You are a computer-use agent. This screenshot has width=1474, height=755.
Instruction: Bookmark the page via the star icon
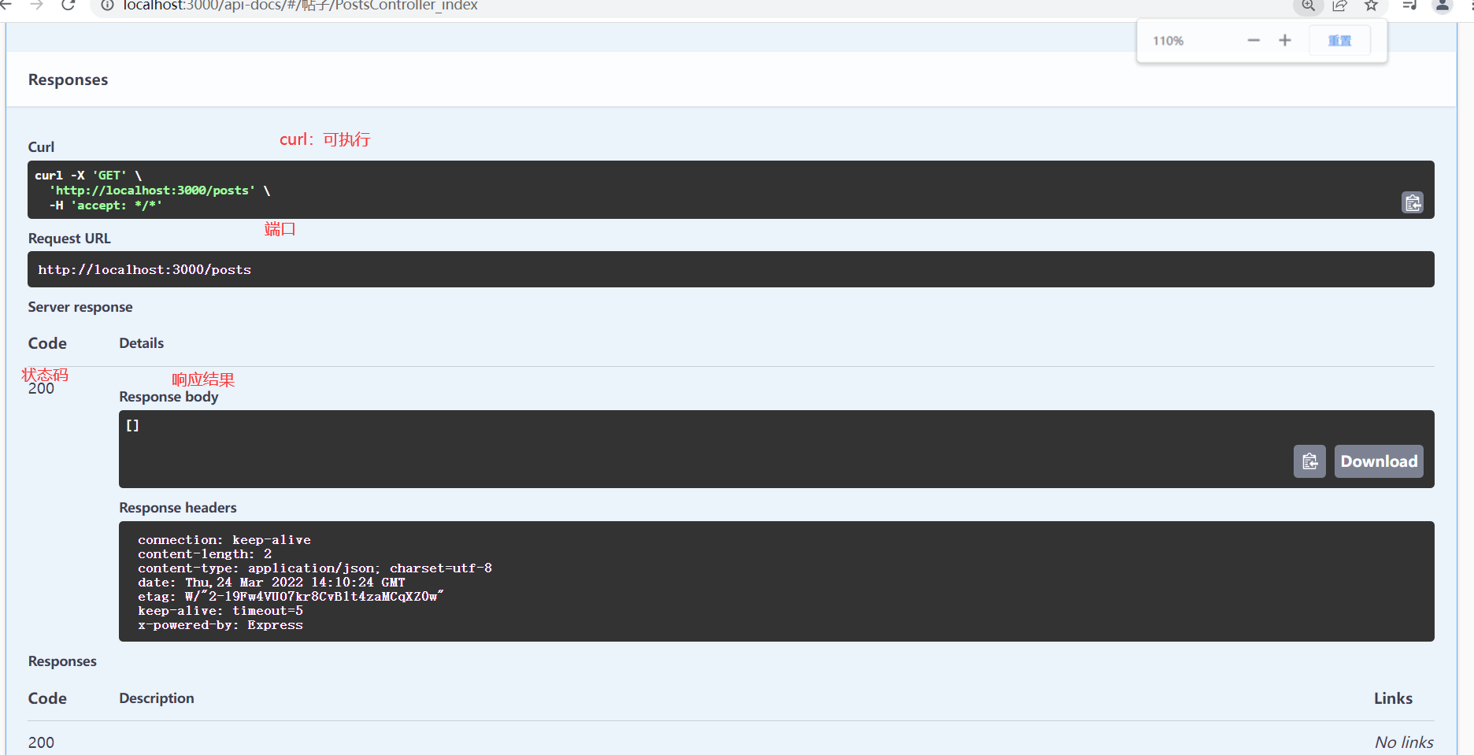1371,6
